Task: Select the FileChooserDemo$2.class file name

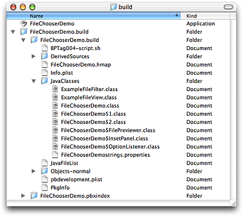Action: (x=93, y=122)
